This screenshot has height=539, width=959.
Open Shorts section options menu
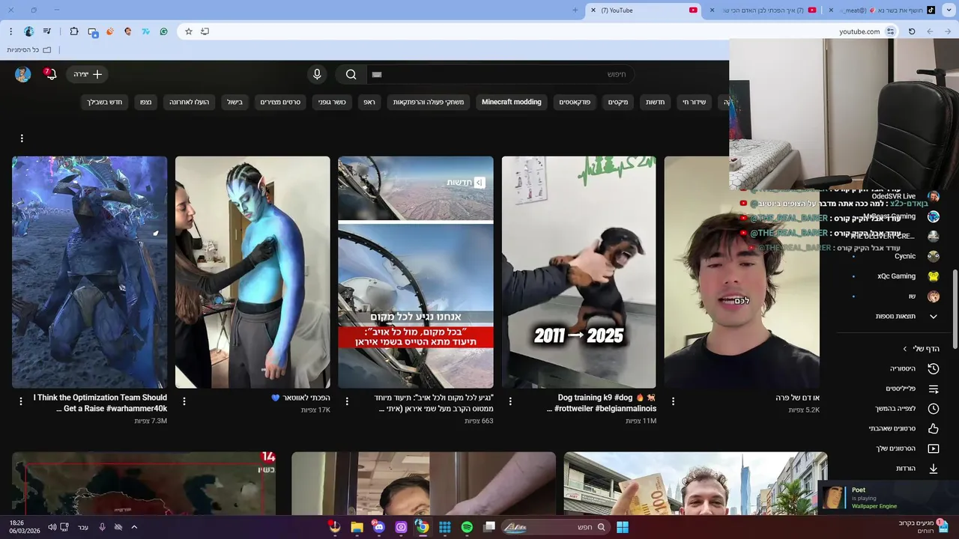tap(22, 138)
